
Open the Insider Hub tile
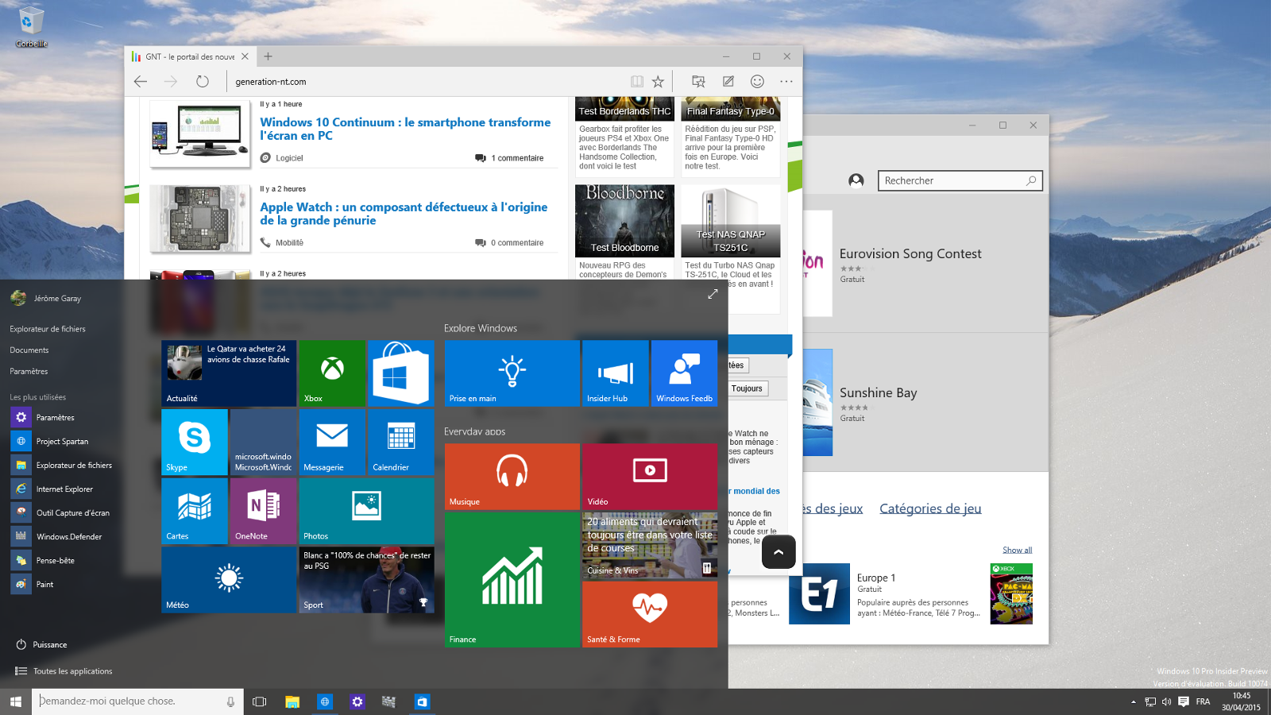click(615, 373)
